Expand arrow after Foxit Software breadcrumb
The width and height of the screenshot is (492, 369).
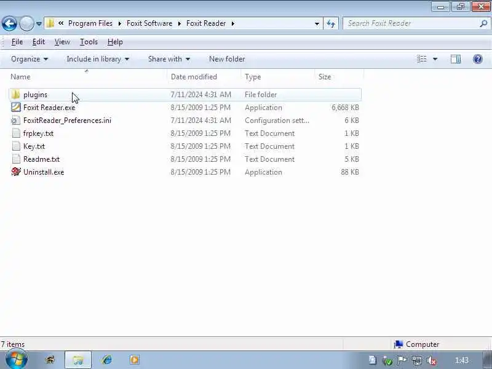point(180,23)
